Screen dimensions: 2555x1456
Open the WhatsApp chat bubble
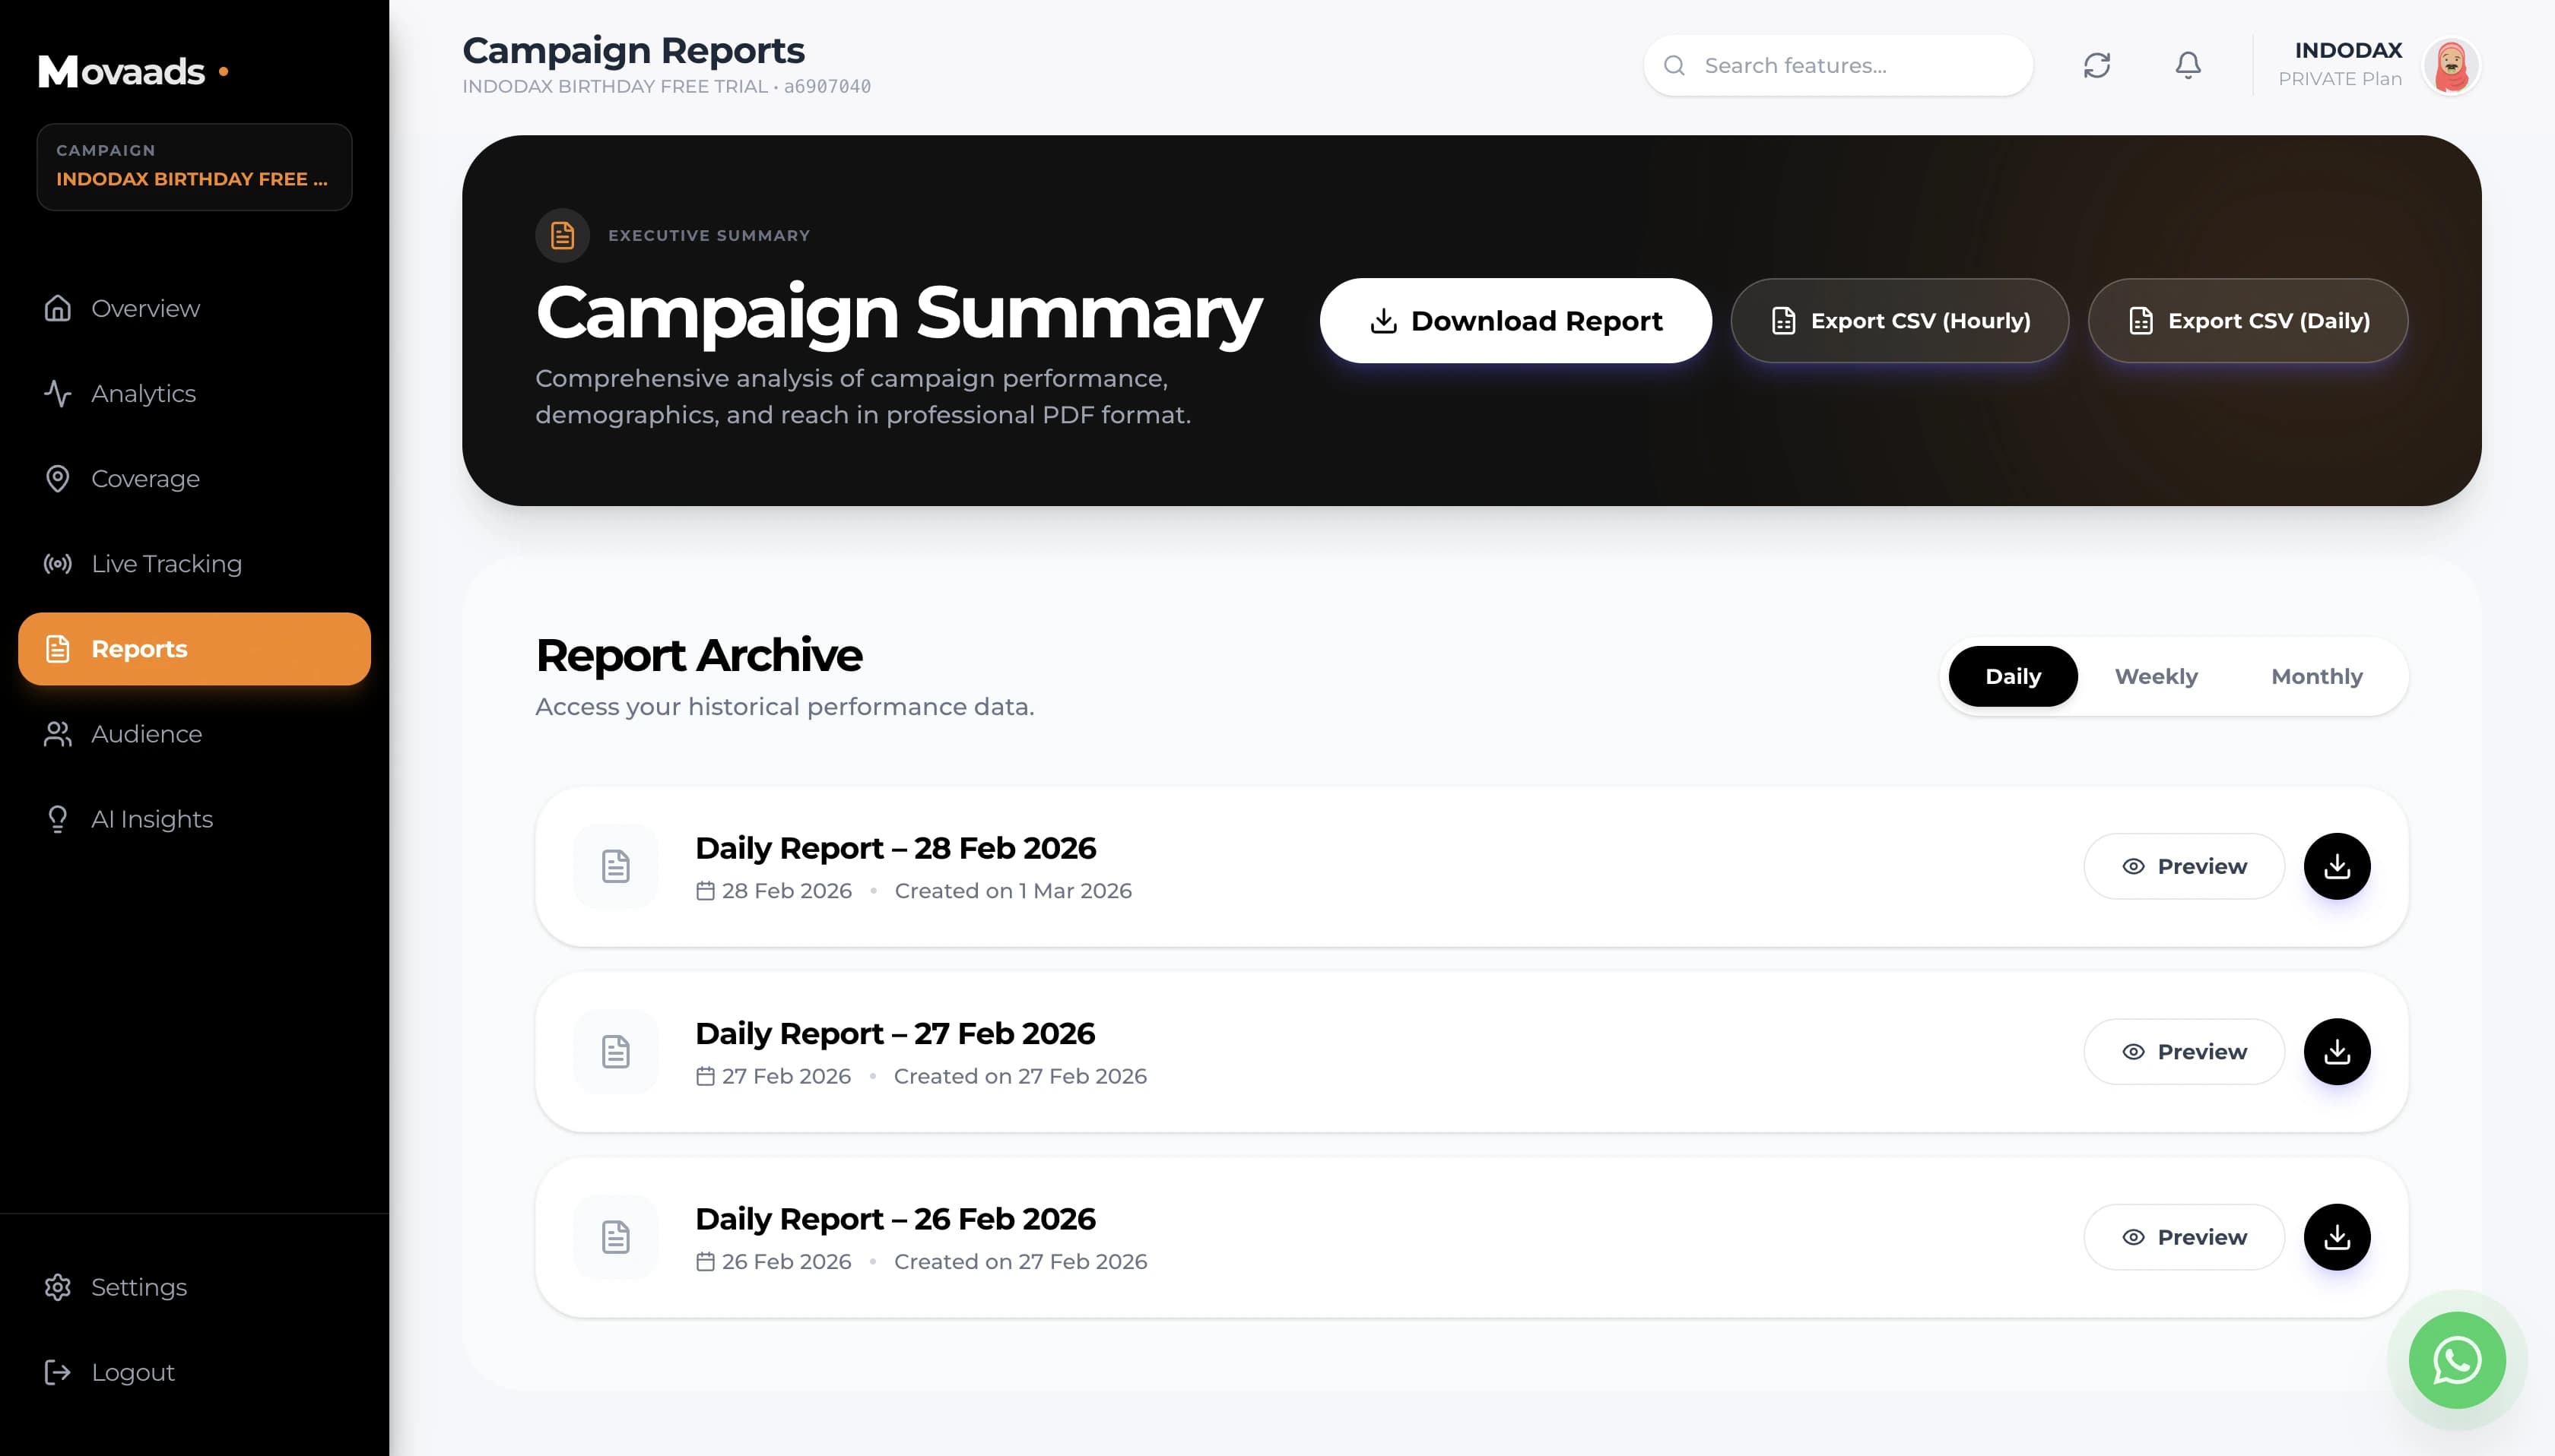pos(2456,1359)
